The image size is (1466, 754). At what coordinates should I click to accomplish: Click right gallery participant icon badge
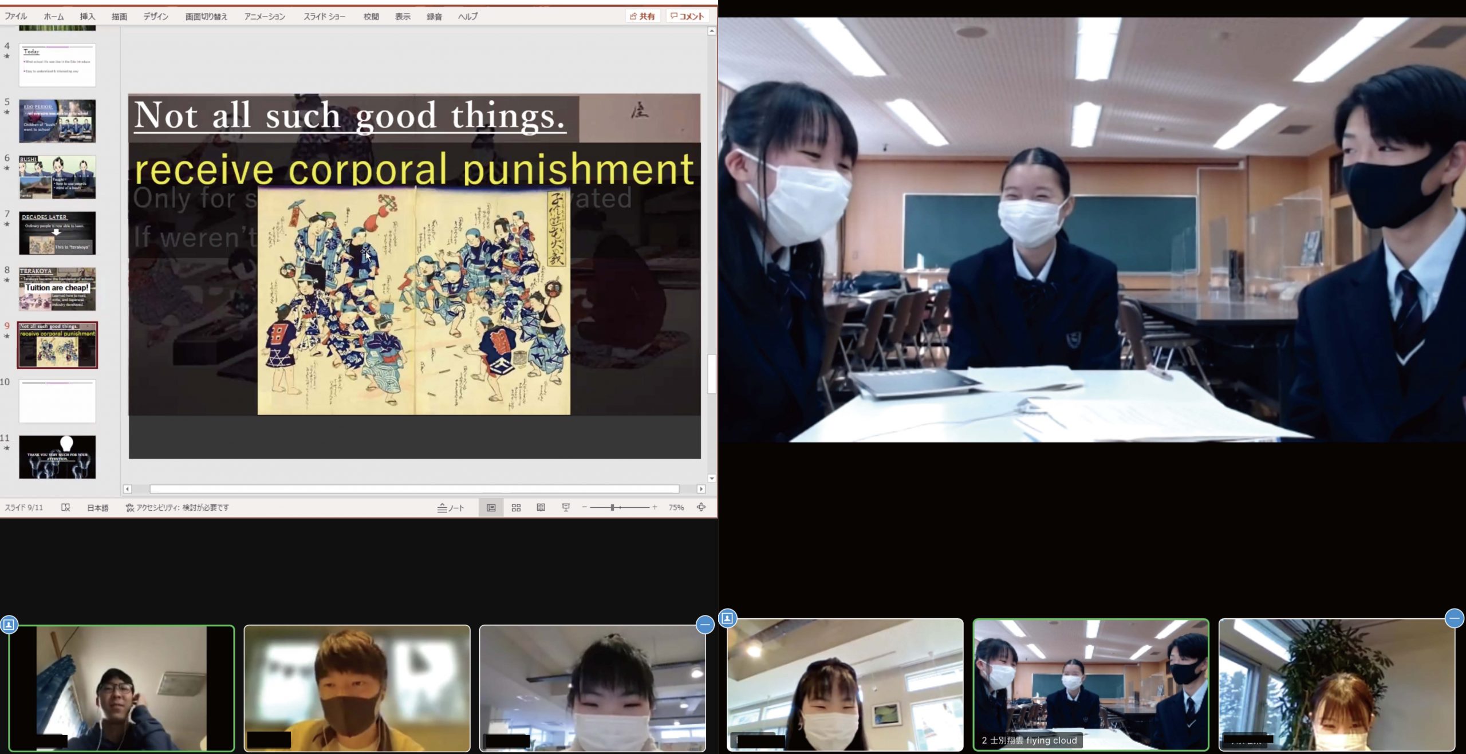click(x=727, y=618)
